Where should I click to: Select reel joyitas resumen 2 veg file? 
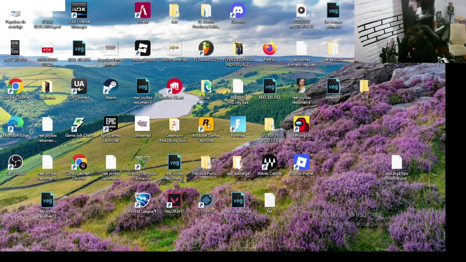47,200
